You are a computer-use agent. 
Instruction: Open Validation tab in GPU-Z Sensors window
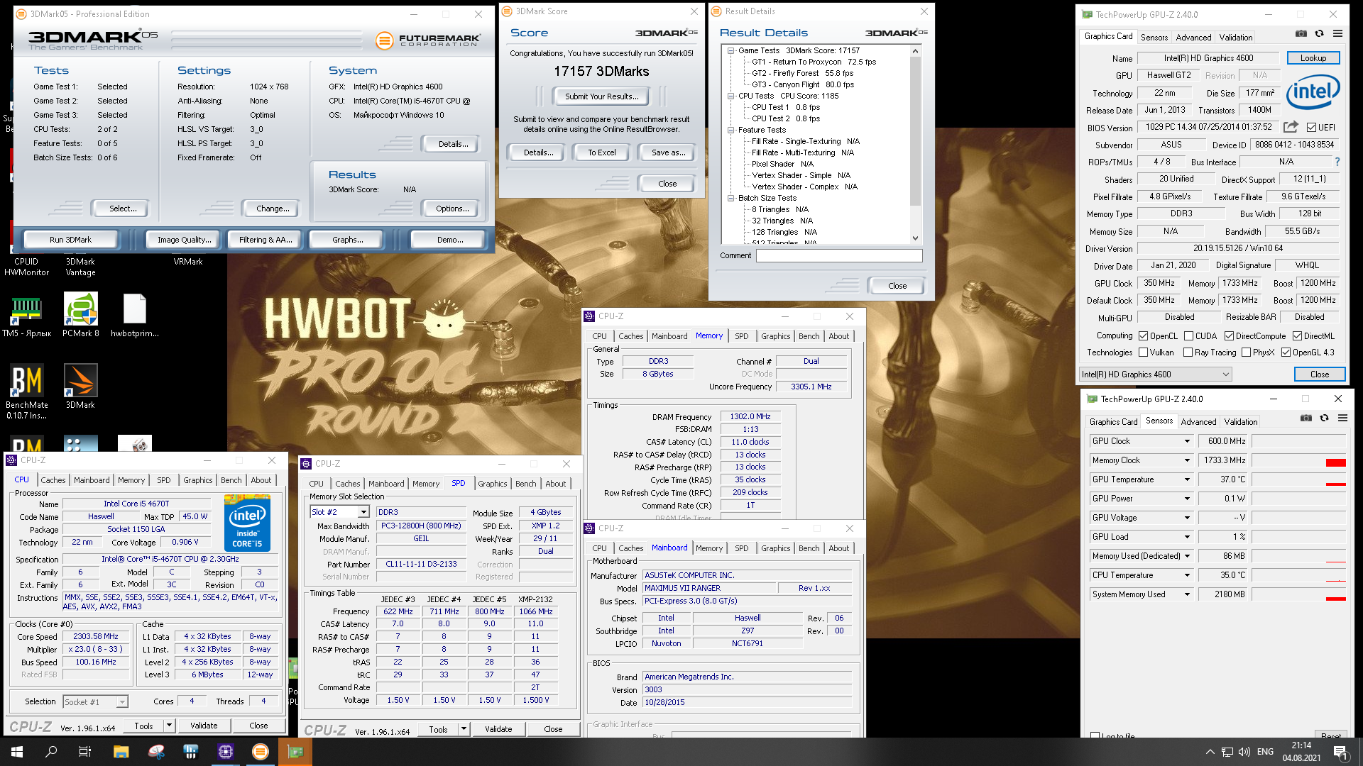pos(1240,421)
